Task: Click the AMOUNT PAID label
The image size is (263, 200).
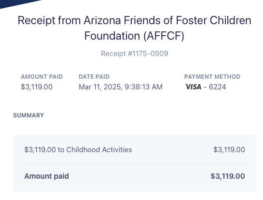Action: [42, 77]
